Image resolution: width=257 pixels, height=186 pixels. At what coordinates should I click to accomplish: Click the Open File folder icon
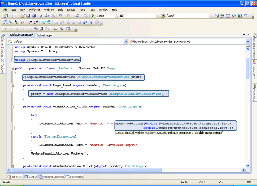click(22, 16)
